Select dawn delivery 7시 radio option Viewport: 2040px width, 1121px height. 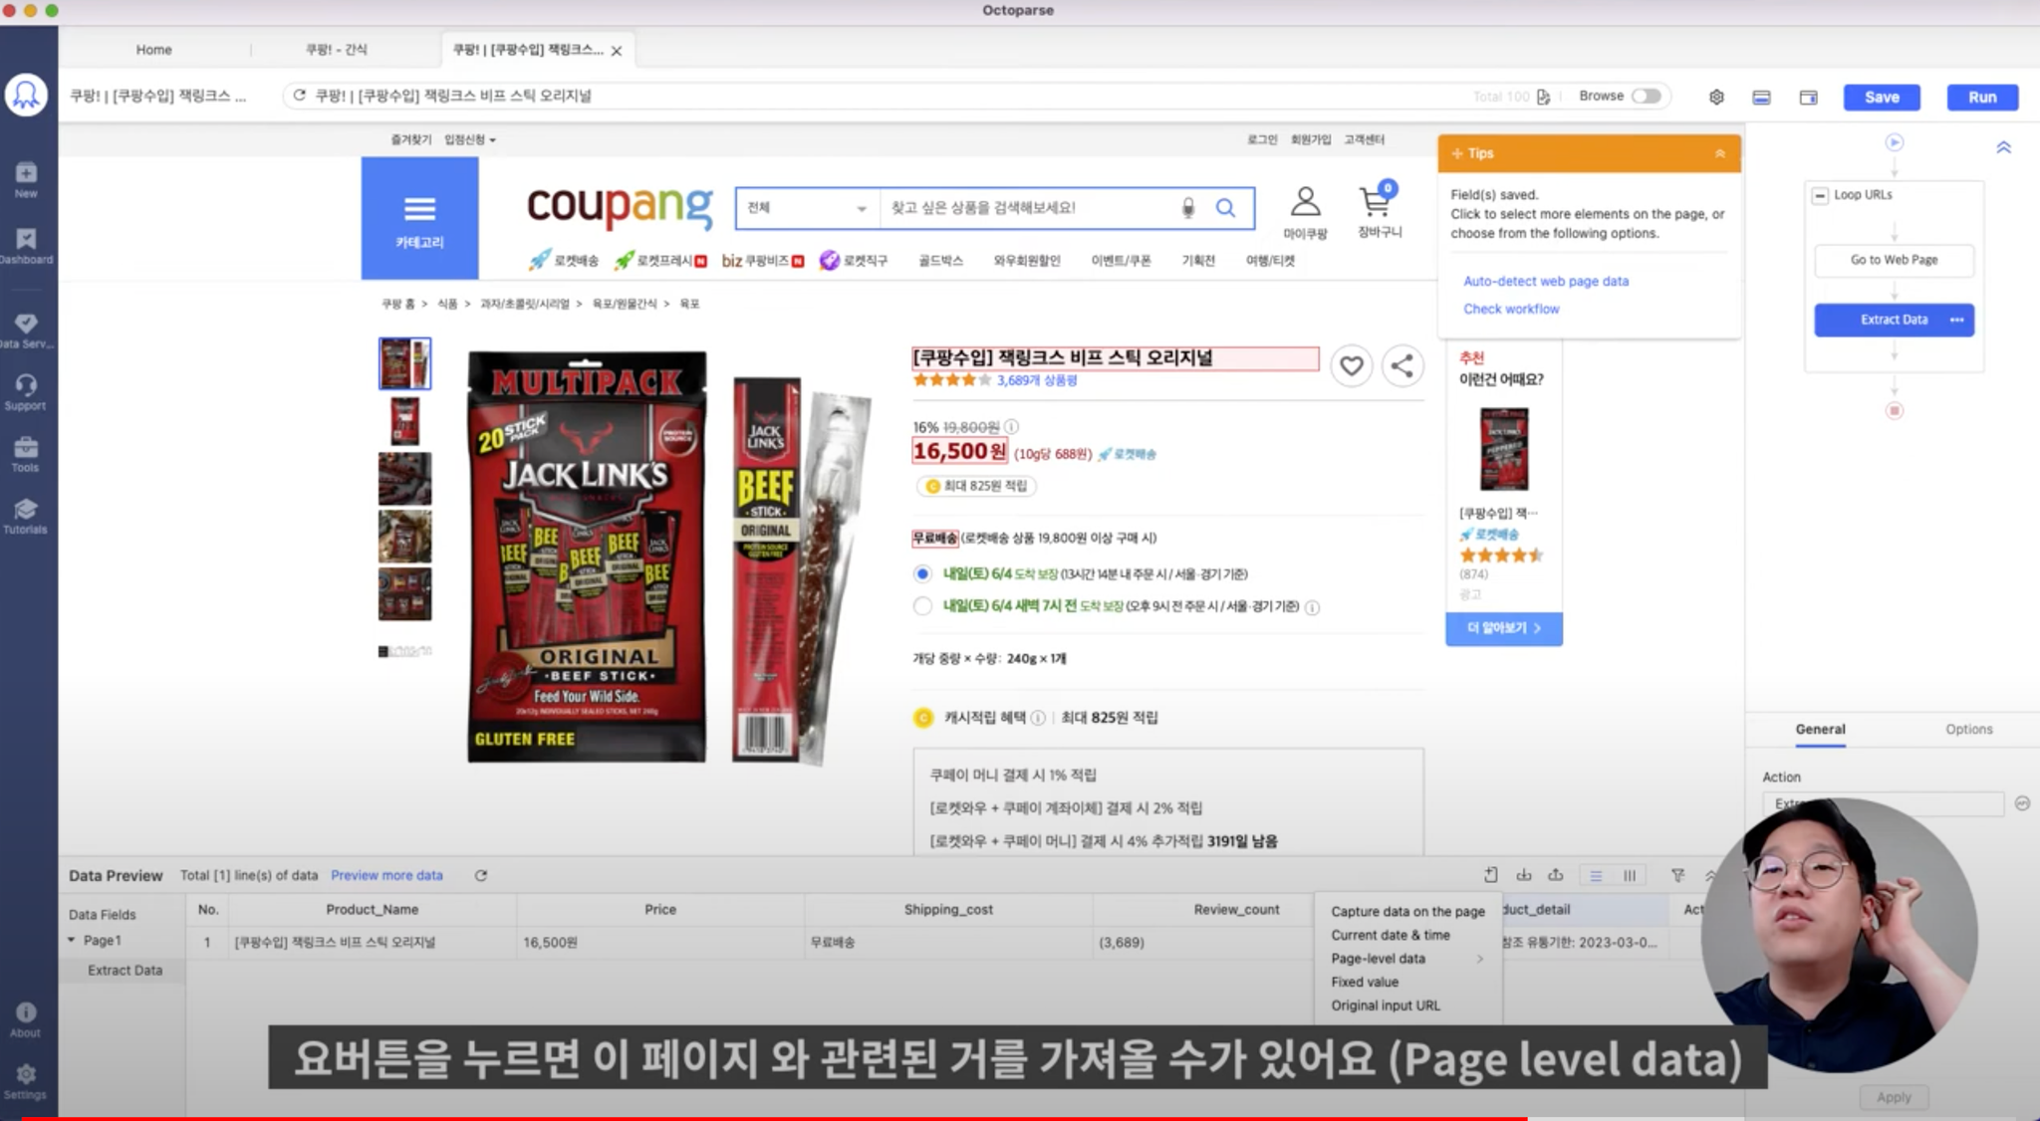[x=922, y=606]
